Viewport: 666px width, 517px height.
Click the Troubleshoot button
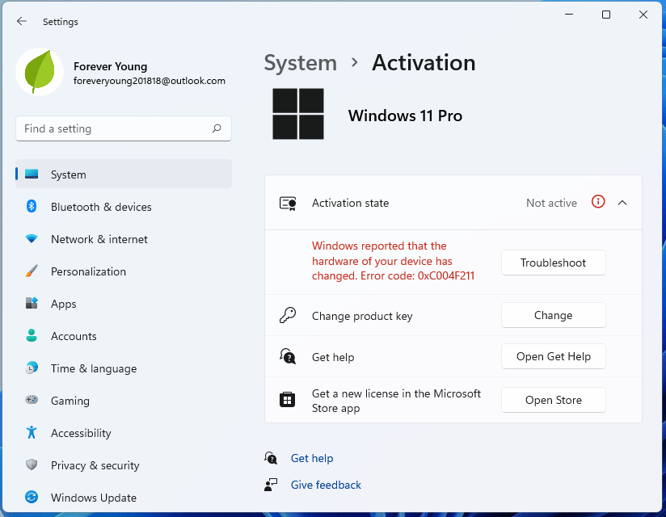(x=554, y=263)
